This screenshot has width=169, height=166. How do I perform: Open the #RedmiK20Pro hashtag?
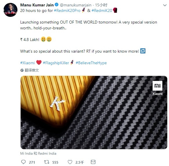(67, 10)
